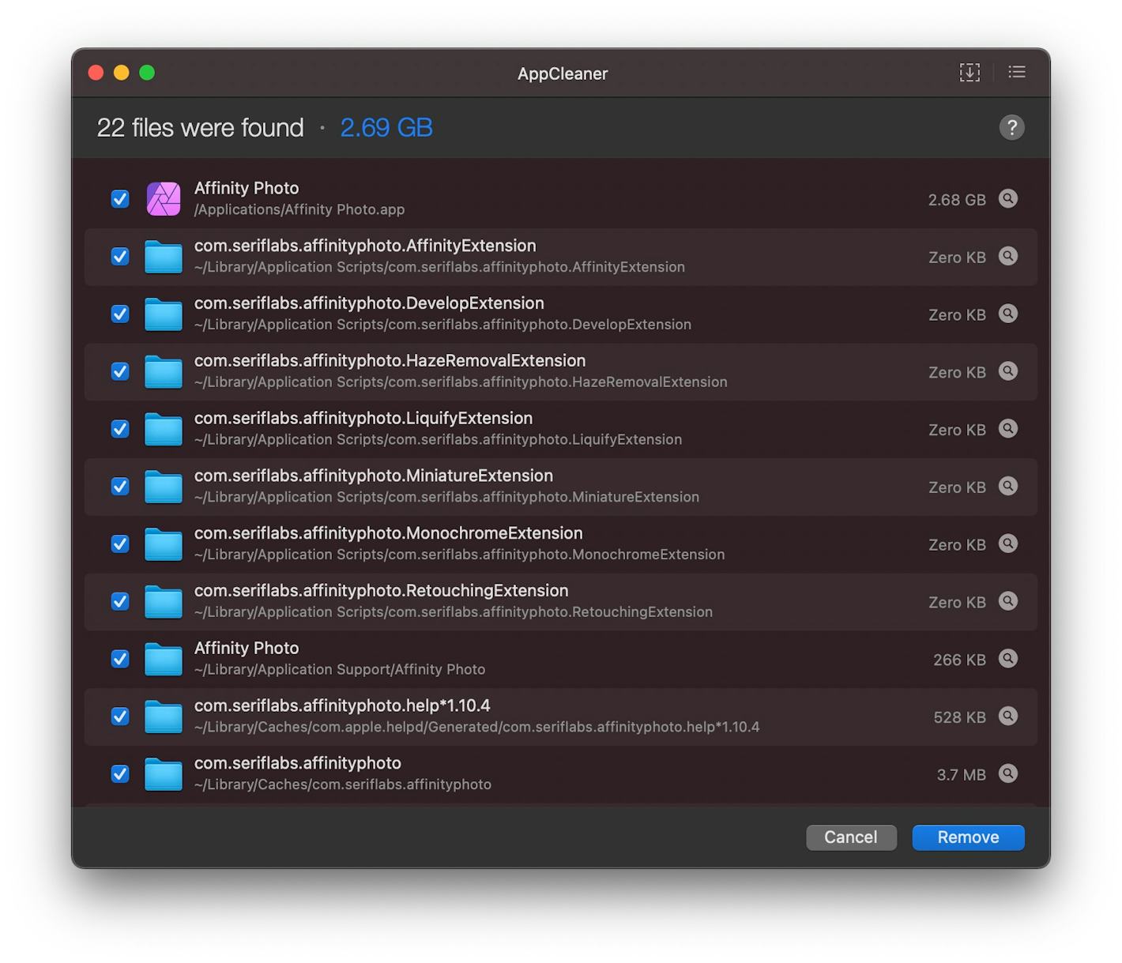Open the applications list view icon
The height and width of the screenshot is (963, 1122).
[1016, 72]
